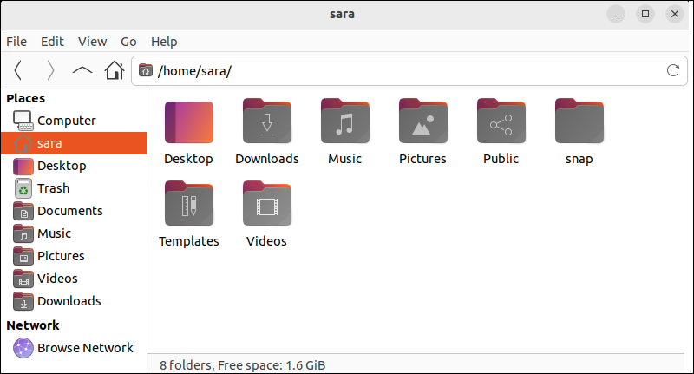The image size is (694, 374).
Task: Minimize the sara window
Action: [x=616, y=14]
